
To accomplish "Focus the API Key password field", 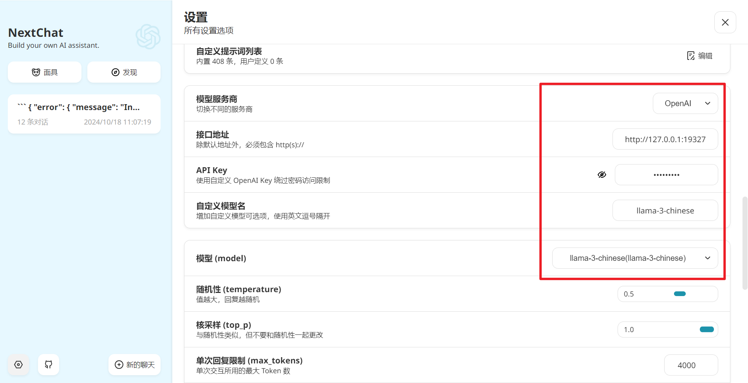I will (666, 175).
